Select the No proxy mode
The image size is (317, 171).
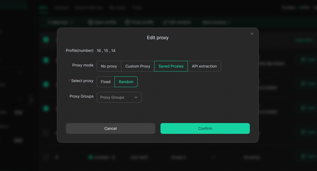pos(109,66)
